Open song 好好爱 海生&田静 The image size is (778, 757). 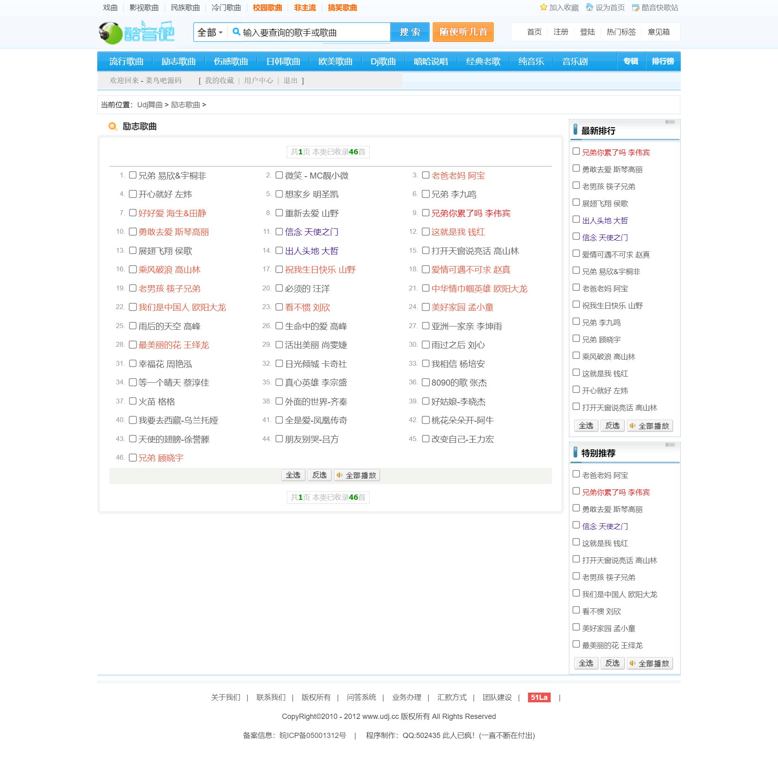point(172,213)
